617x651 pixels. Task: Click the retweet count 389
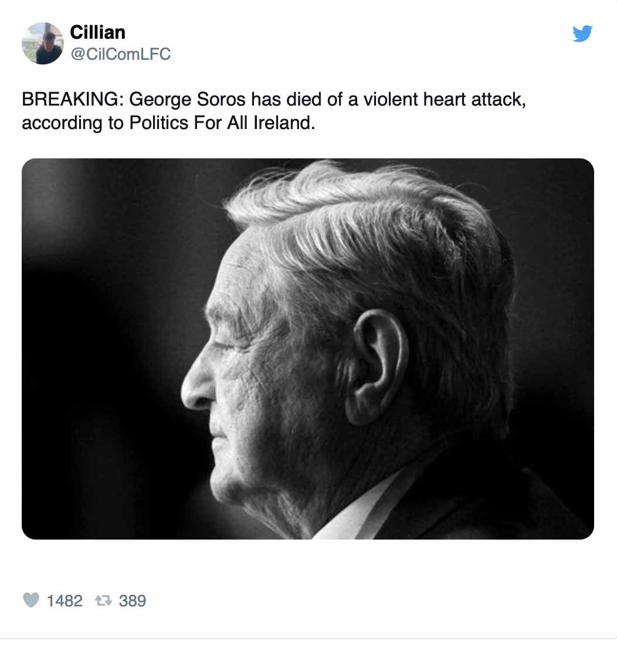133,601
